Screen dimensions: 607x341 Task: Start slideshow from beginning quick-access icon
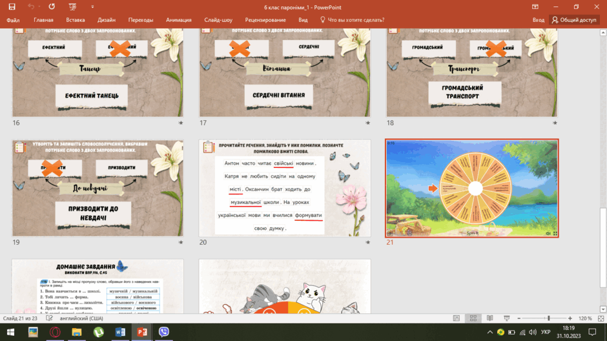[72, 6]
